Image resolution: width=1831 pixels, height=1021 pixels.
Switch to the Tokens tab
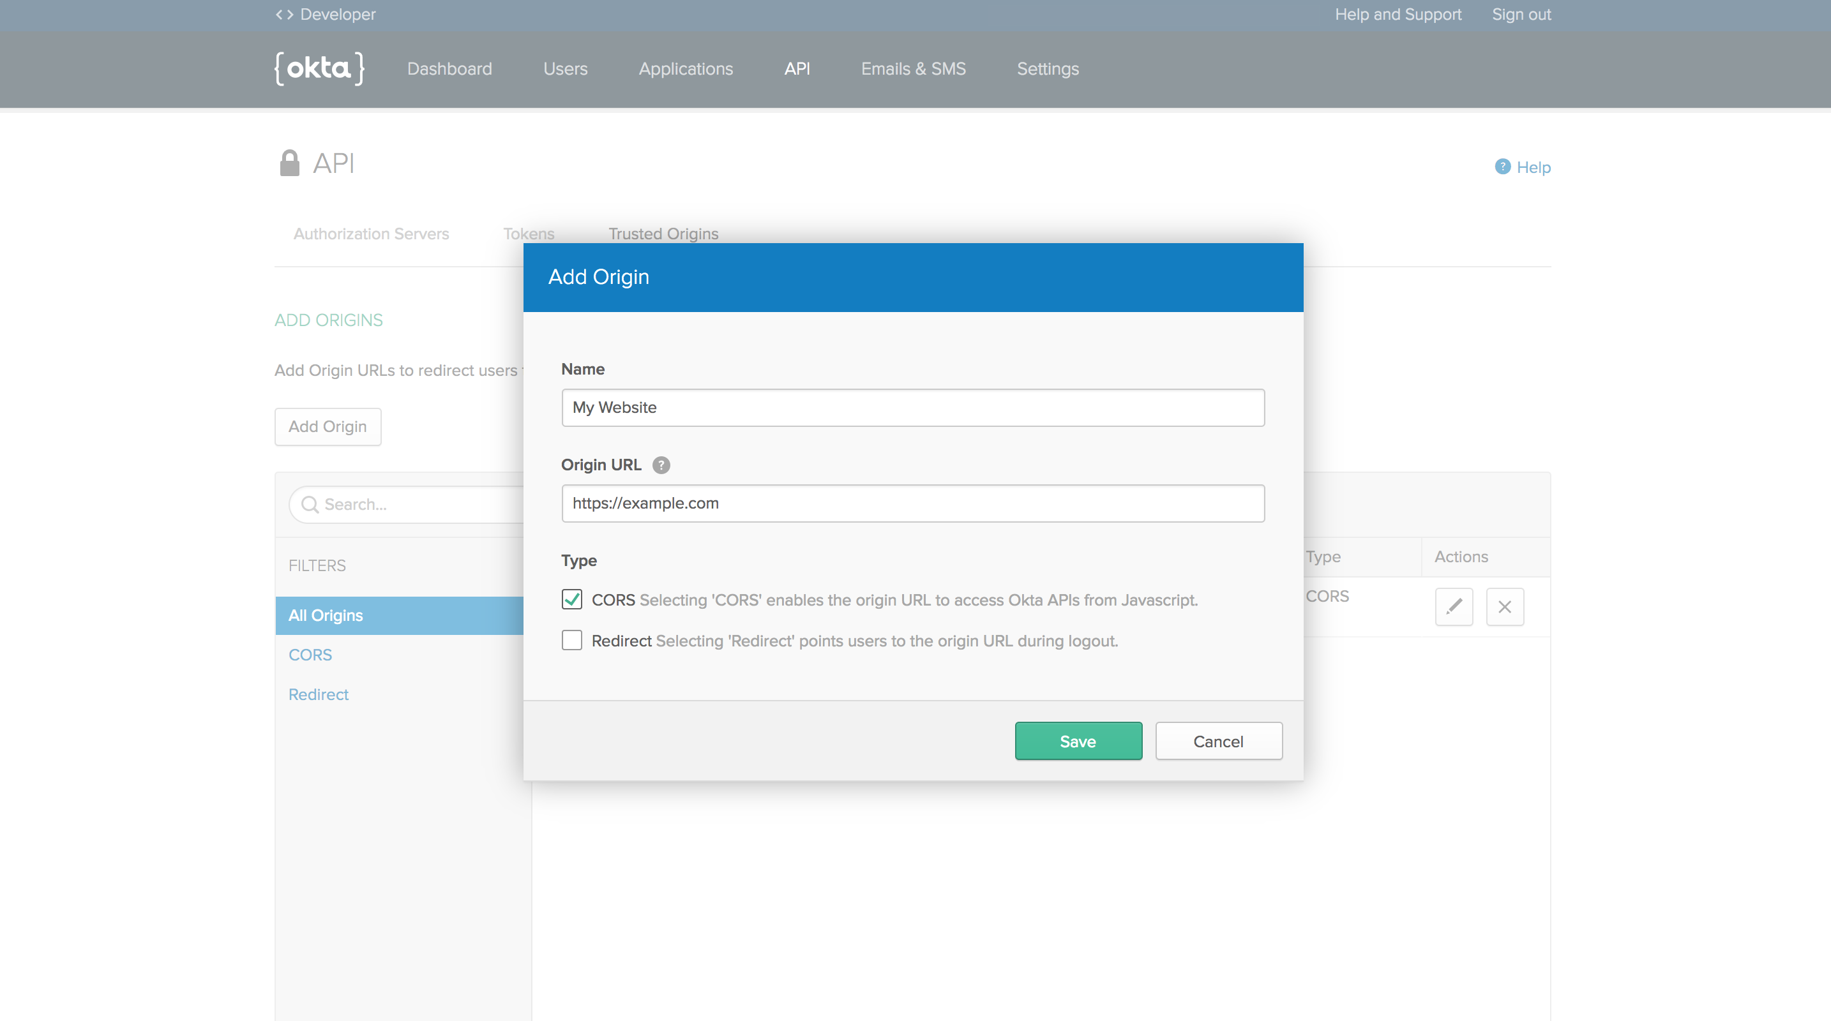click(x=527, y=233)
